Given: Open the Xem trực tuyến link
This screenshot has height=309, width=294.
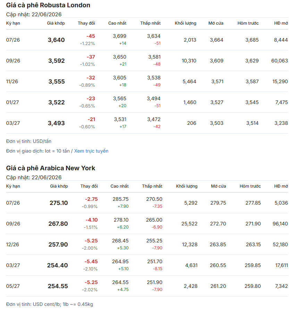Looking at the screenshot, I should (x=91, y=151).
